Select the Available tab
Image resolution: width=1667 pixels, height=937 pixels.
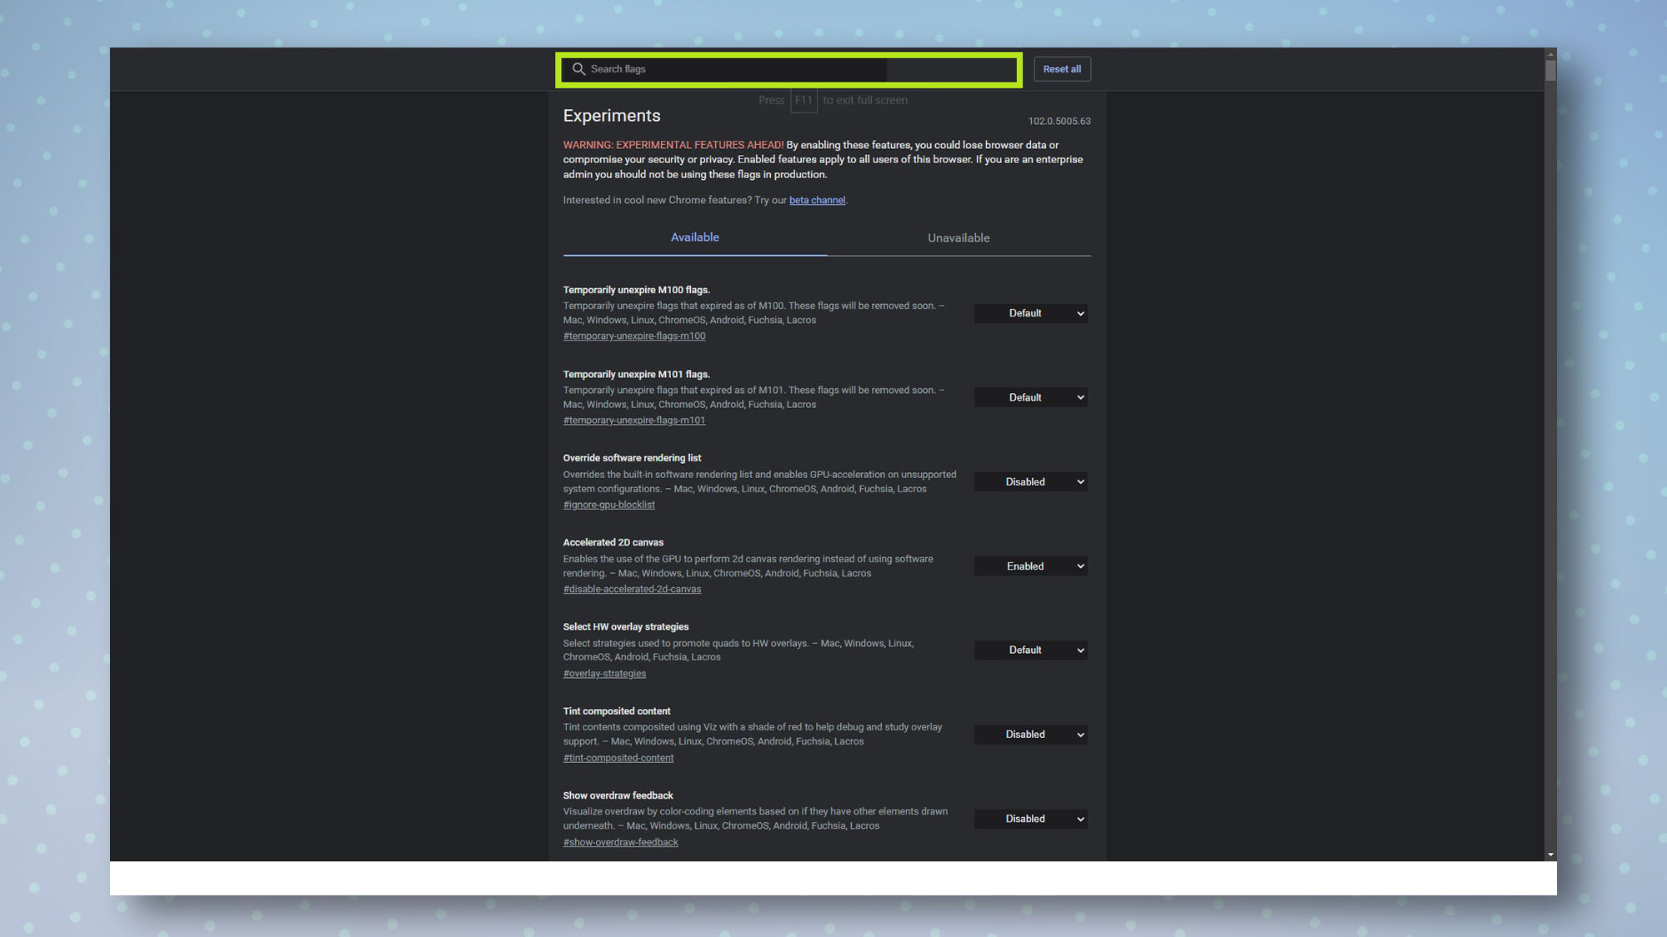pos(694,237)
